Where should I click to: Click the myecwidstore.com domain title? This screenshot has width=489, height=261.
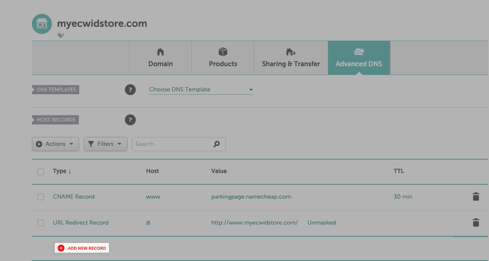tap(102, 24)
